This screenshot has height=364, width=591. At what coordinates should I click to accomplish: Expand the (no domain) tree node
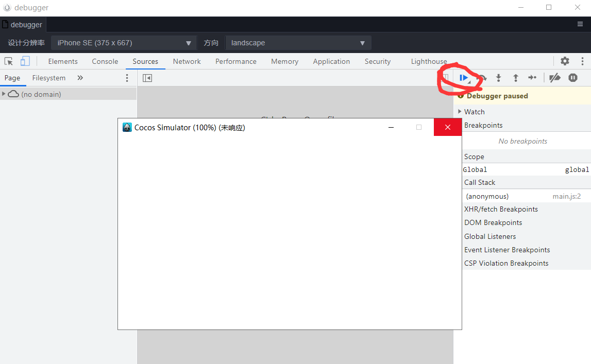[x=4, y=94]
